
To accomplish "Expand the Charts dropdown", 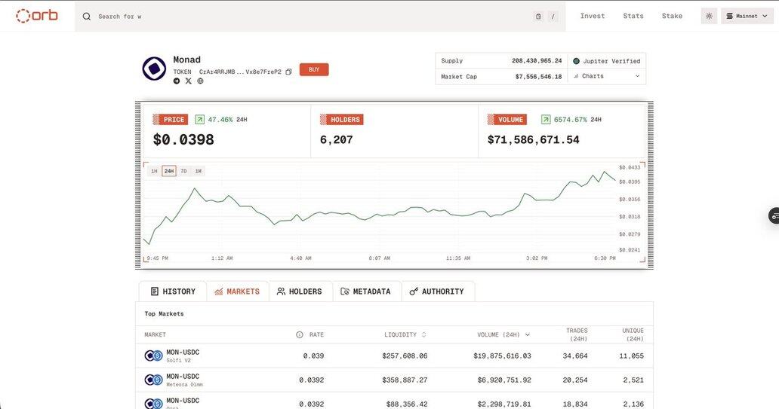I will point(606,76).
